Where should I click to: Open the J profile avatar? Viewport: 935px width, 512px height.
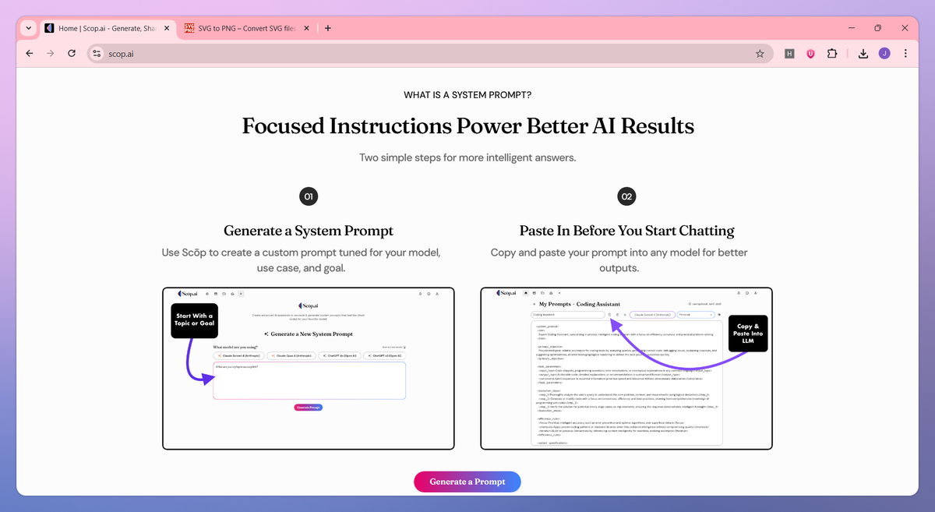click(884, 54)
